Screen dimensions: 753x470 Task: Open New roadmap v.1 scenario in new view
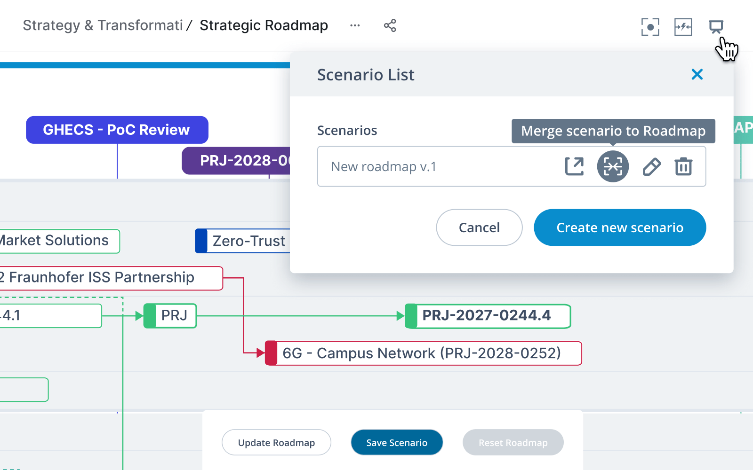[574, 166]
